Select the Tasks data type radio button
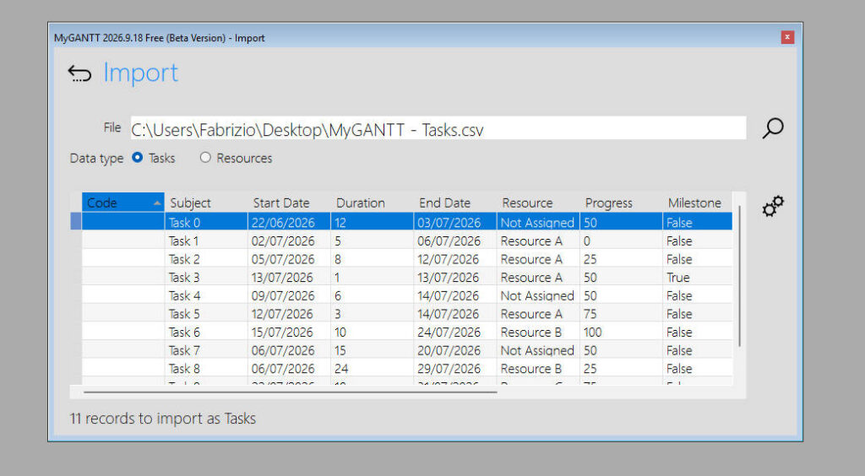This screenshot has height=476, width=865. coord(138,158)
